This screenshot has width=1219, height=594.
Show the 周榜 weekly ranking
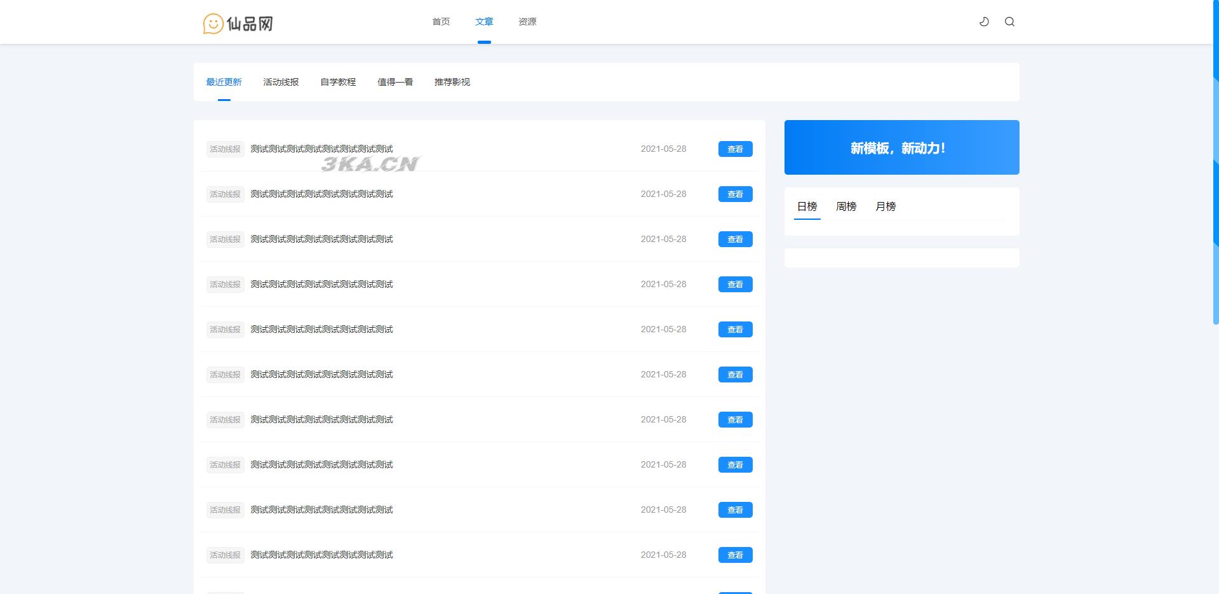[x=846, y=206]
